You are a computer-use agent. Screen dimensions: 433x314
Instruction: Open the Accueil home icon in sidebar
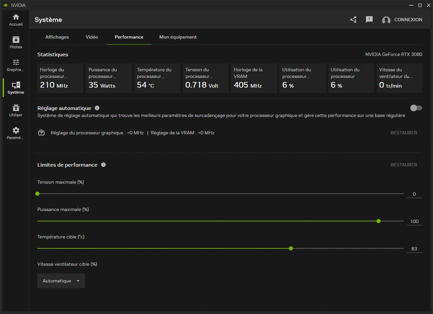coord(16,20)
